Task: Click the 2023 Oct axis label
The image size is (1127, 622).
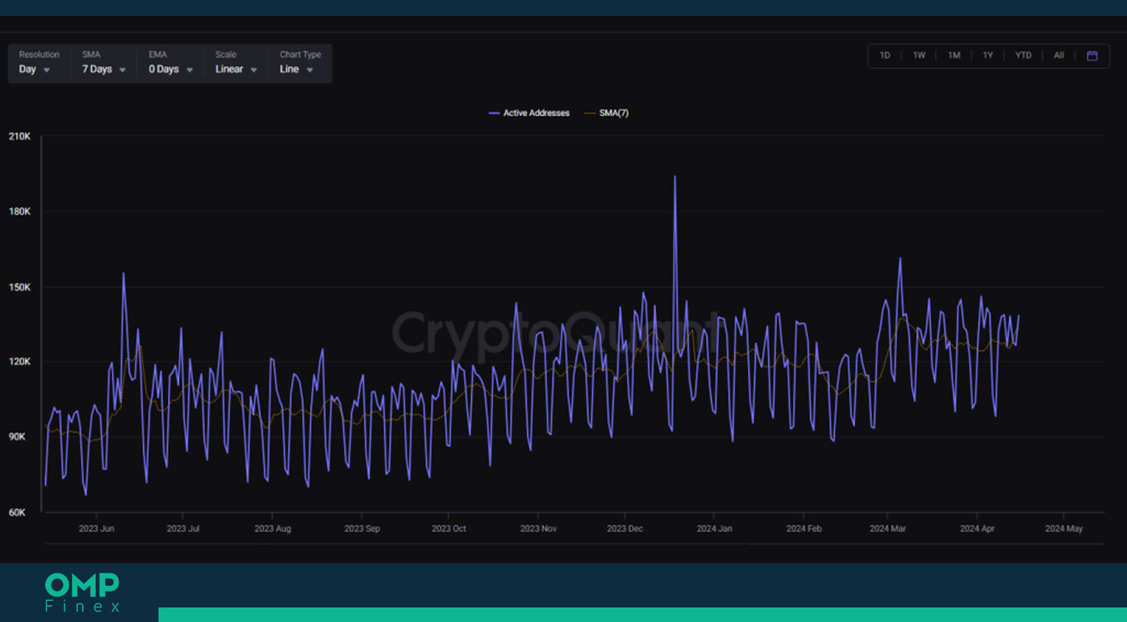Action: pyautogui.click(x=449, y=529)
